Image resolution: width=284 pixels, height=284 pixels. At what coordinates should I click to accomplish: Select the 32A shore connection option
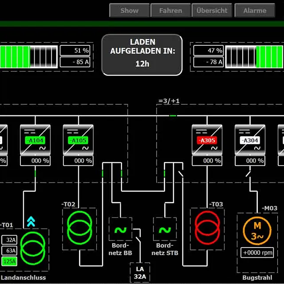[x=9, y=240]
